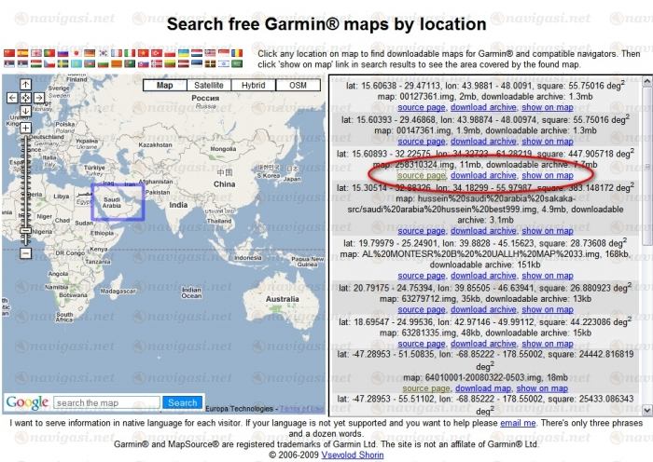Open the circled 'source page' link
The height and width of the screenshot is (462, 653).
coord(422,175)
